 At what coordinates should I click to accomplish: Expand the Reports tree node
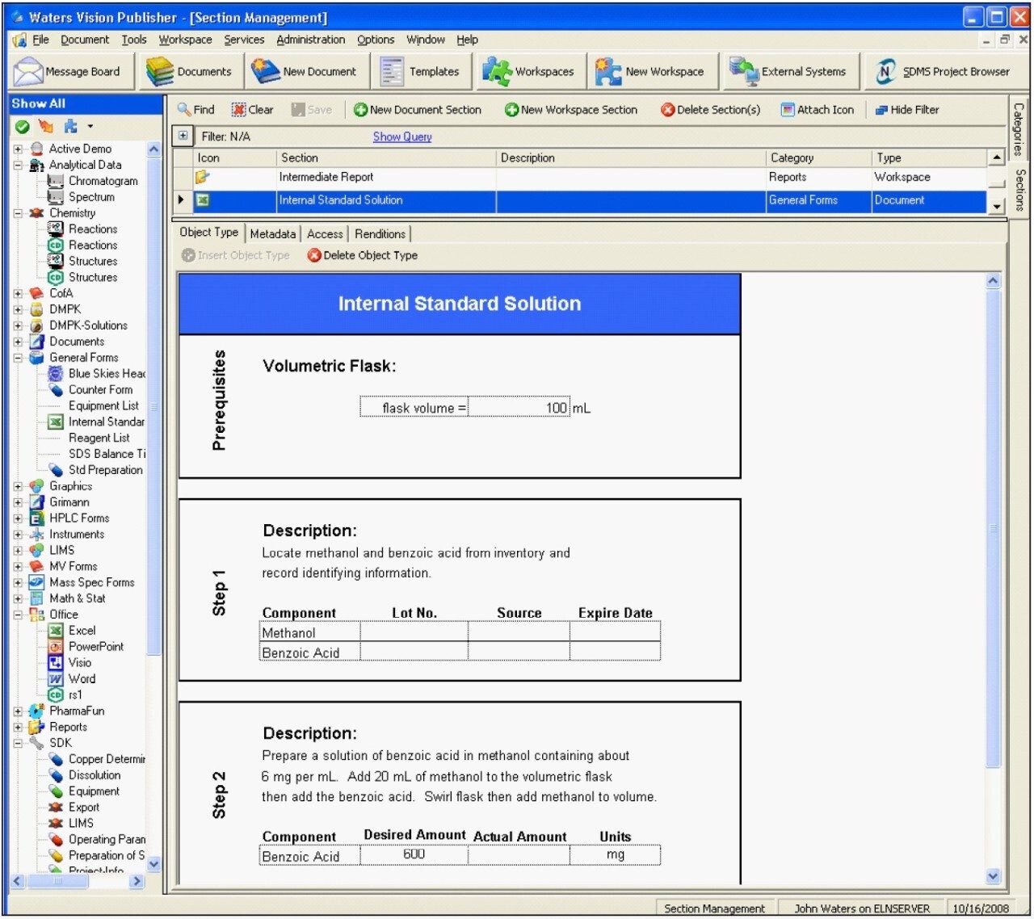(19, 727)
